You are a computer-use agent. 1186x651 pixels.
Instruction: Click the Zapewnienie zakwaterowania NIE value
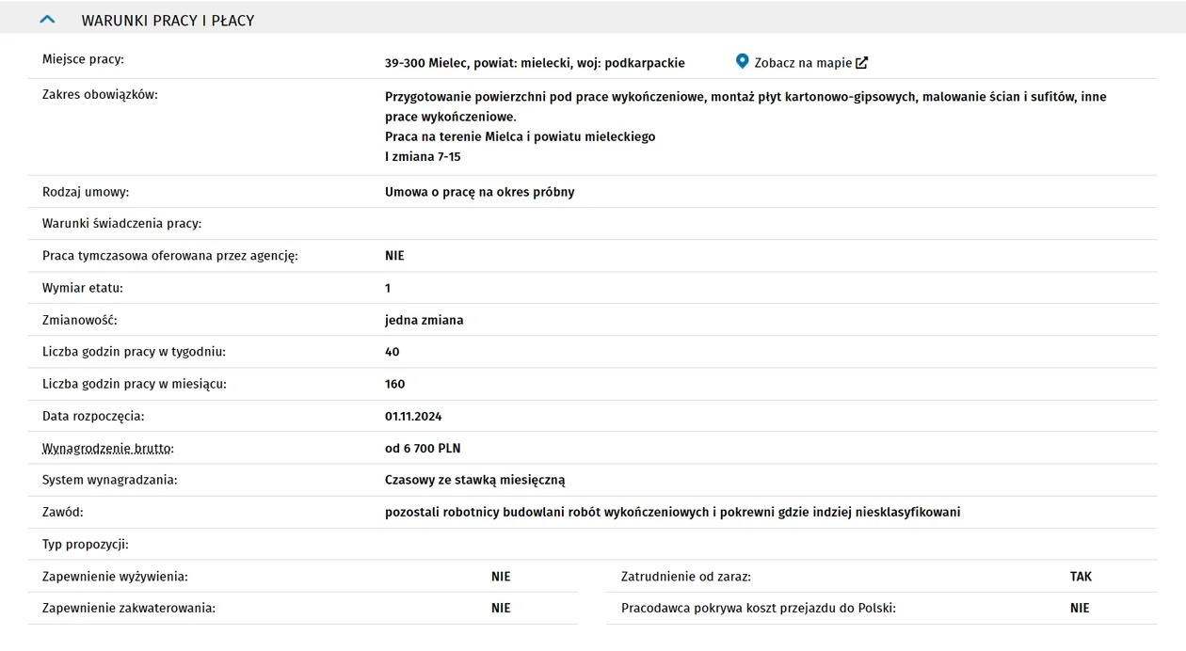pos(501,609)
